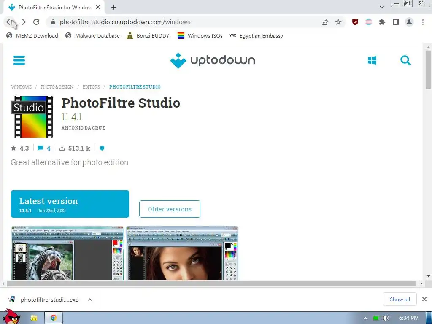Toggle the browser side panel icon
Image resolution: width=432 pixels, height=324 pixels.
tap(396, 22)
